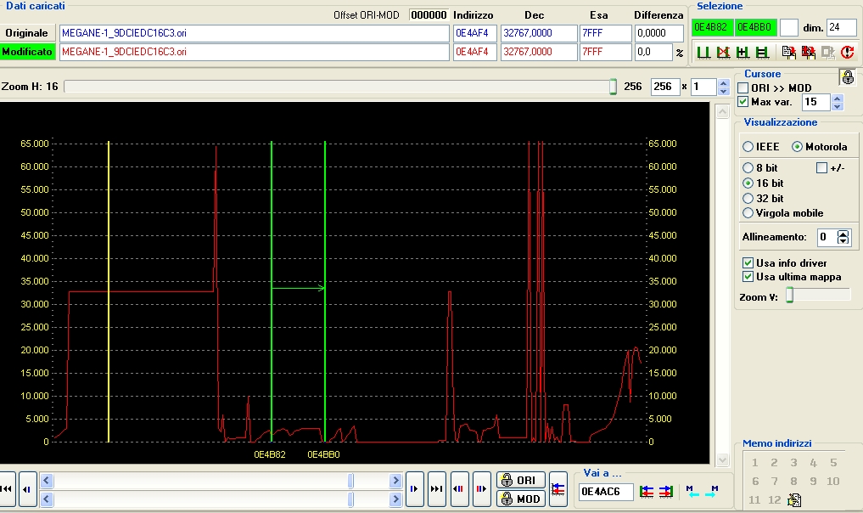
Task: Click the Max var. value field 15
Action: tap(817, 102)
